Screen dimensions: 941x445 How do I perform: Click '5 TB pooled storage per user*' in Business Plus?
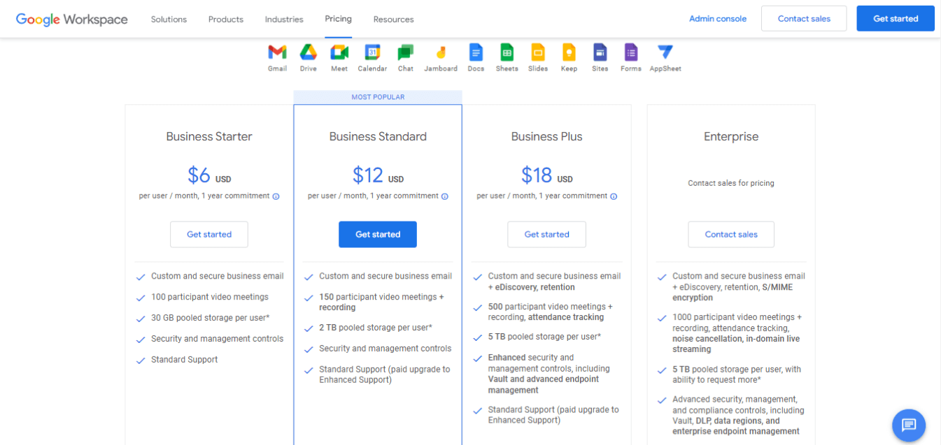(x=544, y=337)
